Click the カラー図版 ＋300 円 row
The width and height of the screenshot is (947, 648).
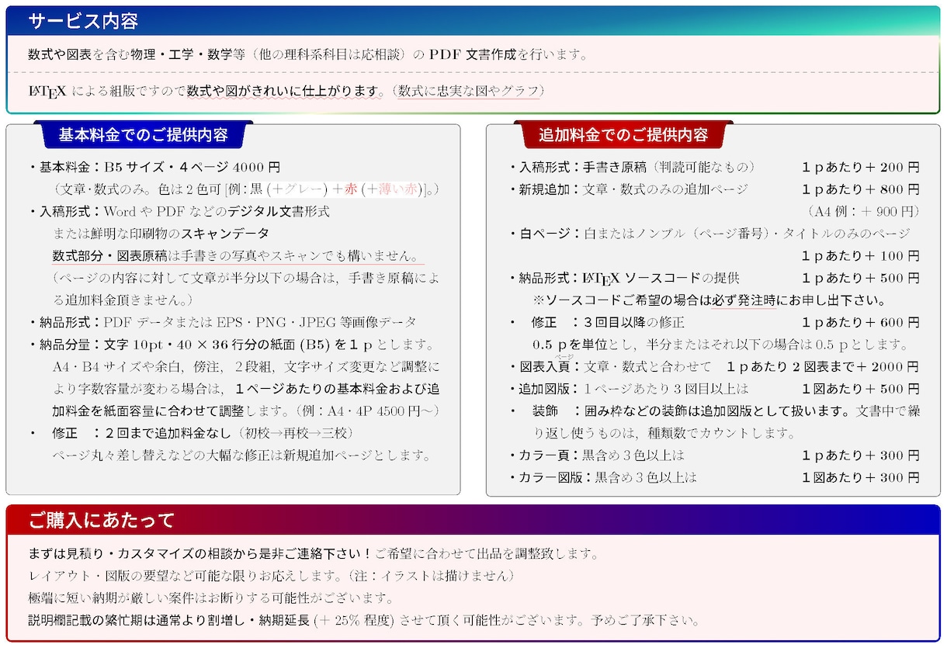714,477
